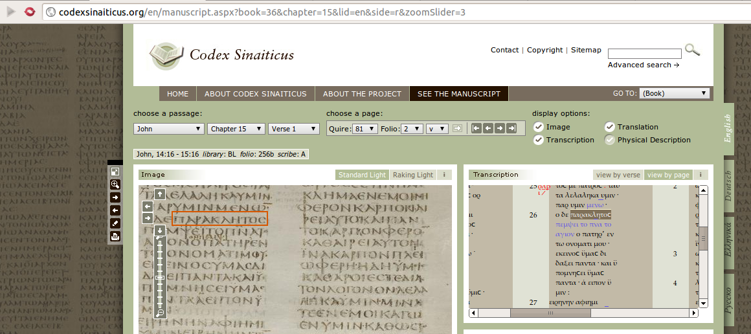This screenshot has height=334, width=751.
Task: Click the Advanced search link
Action: coord(643,65)
